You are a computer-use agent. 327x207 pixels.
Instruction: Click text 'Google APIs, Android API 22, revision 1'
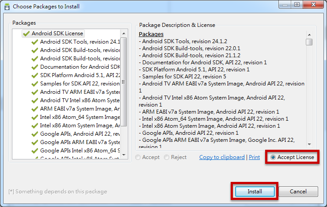click(x=190, y=133)
